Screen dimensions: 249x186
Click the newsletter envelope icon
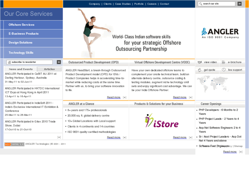click(9, 62)
